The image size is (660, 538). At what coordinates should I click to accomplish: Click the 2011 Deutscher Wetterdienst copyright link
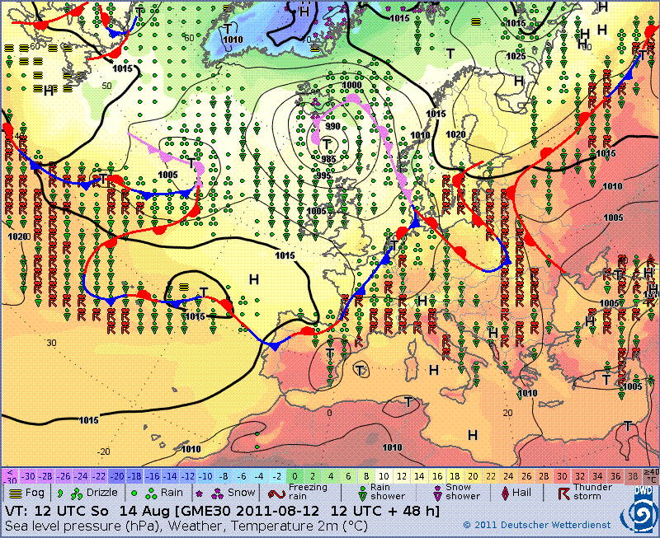pyautogui.click(x=537, y=525)
